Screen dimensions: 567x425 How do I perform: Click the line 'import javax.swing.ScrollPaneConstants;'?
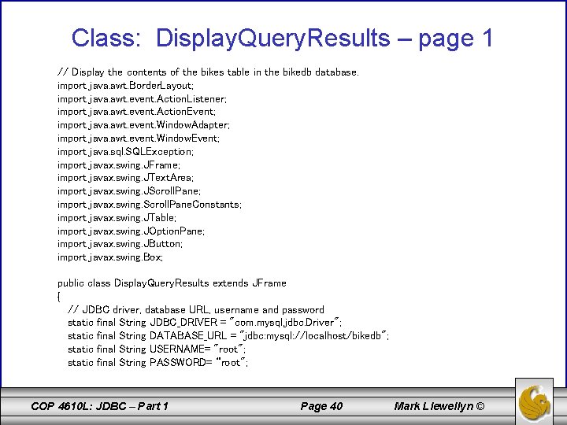(x=150, y=204)
